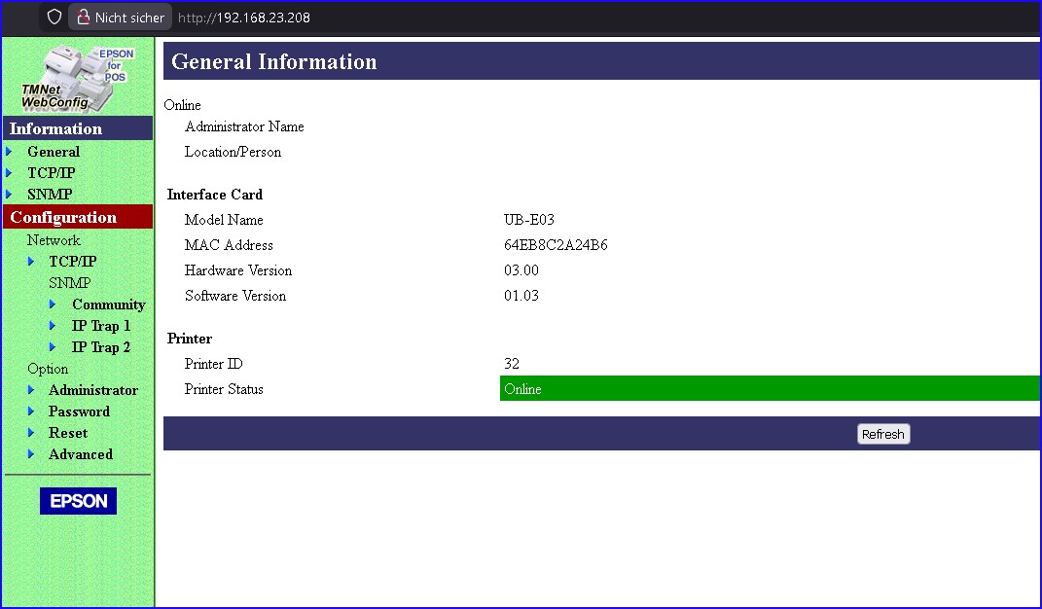Open General information page
1042x609 pixels.
coord(54,152)
